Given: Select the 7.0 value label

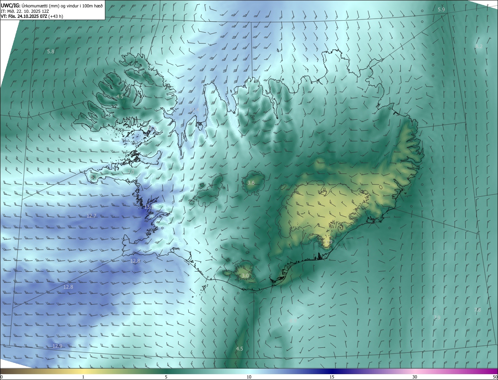Looking at the screenshot, I should [131, 172].
